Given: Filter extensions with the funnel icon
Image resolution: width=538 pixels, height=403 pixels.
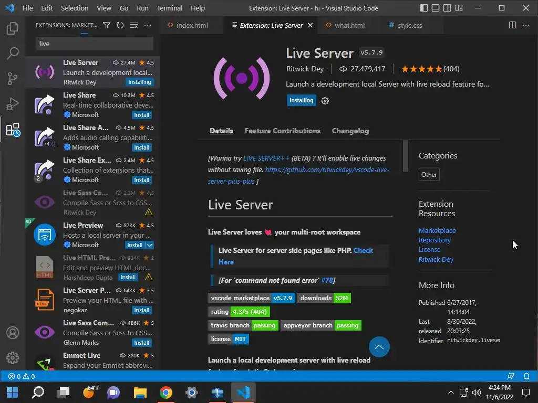Looking at the screenshot, I should click(107, 25).
